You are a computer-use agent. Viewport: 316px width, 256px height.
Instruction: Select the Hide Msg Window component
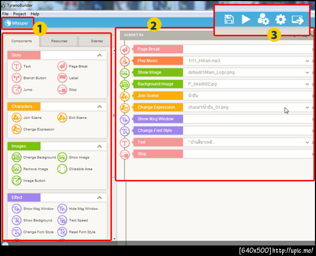click(x=78, y=209)
